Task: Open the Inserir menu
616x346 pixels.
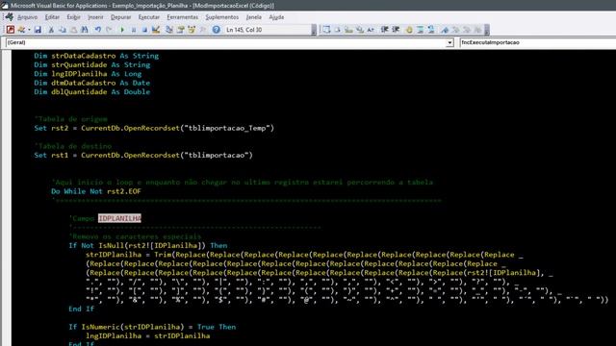Action: pos(95,17)
